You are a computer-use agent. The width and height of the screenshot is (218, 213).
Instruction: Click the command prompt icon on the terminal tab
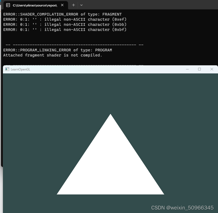point(9,5)
